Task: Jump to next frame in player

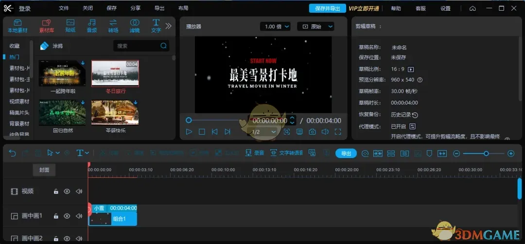Action: coord(227,132)
